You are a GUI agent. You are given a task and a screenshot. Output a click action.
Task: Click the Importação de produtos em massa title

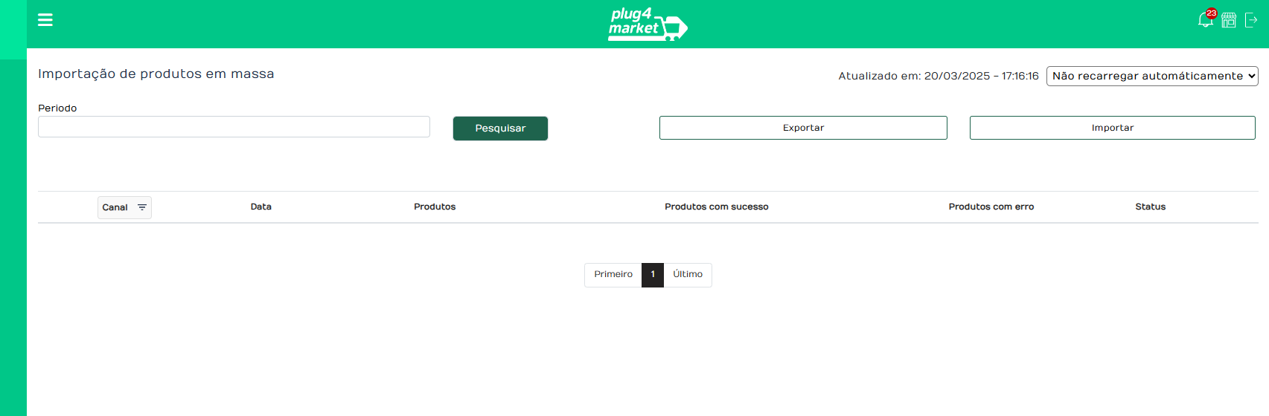point(156,74)
